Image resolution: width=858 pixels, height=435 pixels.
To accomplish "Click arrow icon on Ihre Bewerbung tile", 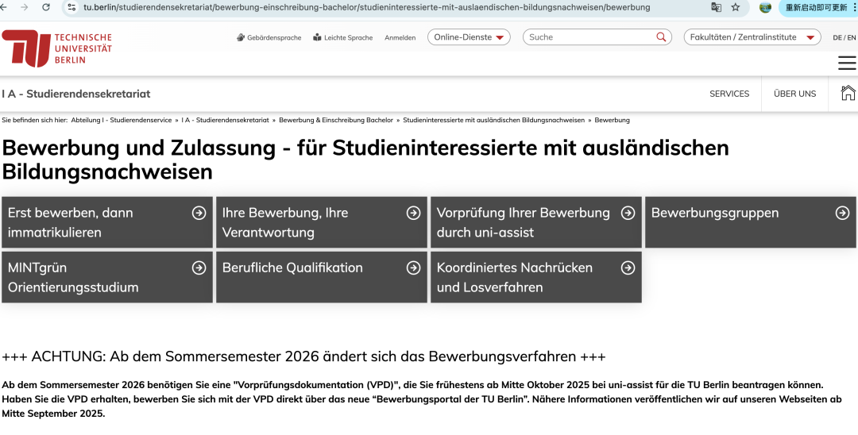I will click(414, 213).
